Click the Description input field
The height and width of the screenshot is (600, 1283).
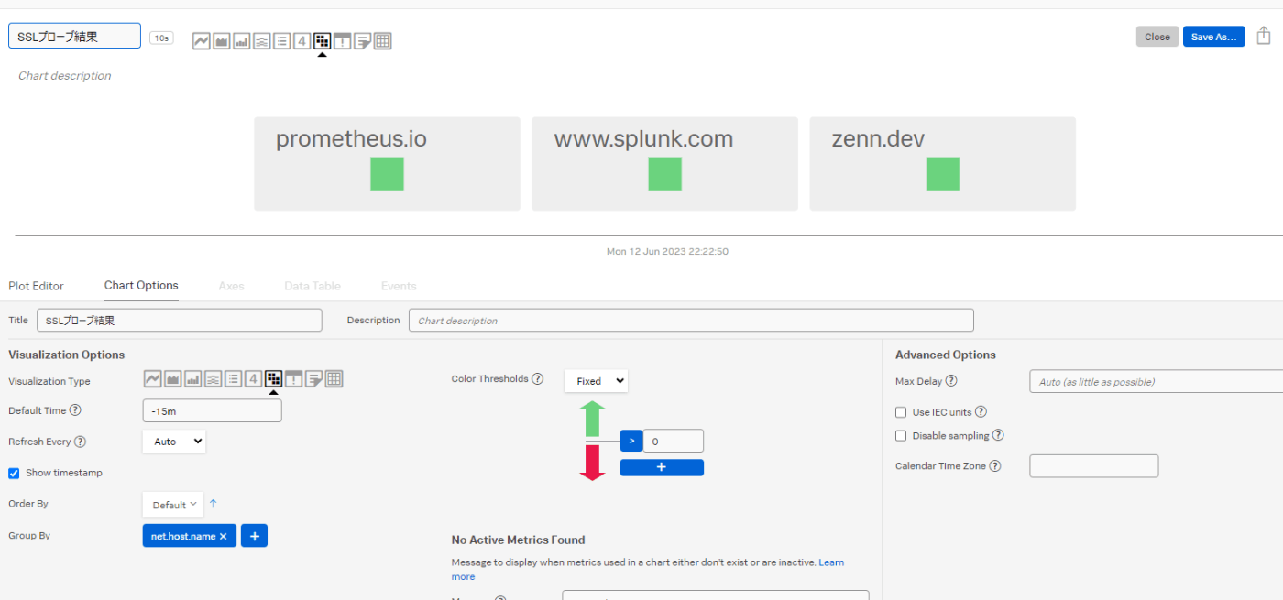(691, 321)
